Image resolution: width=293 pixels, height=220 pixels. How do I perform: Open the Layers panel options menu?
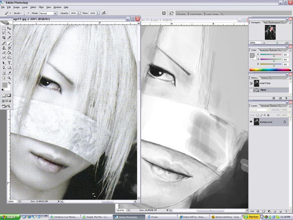290,106
